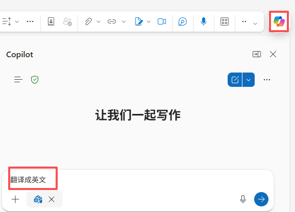Click the check names icon

tap(67, 21)
